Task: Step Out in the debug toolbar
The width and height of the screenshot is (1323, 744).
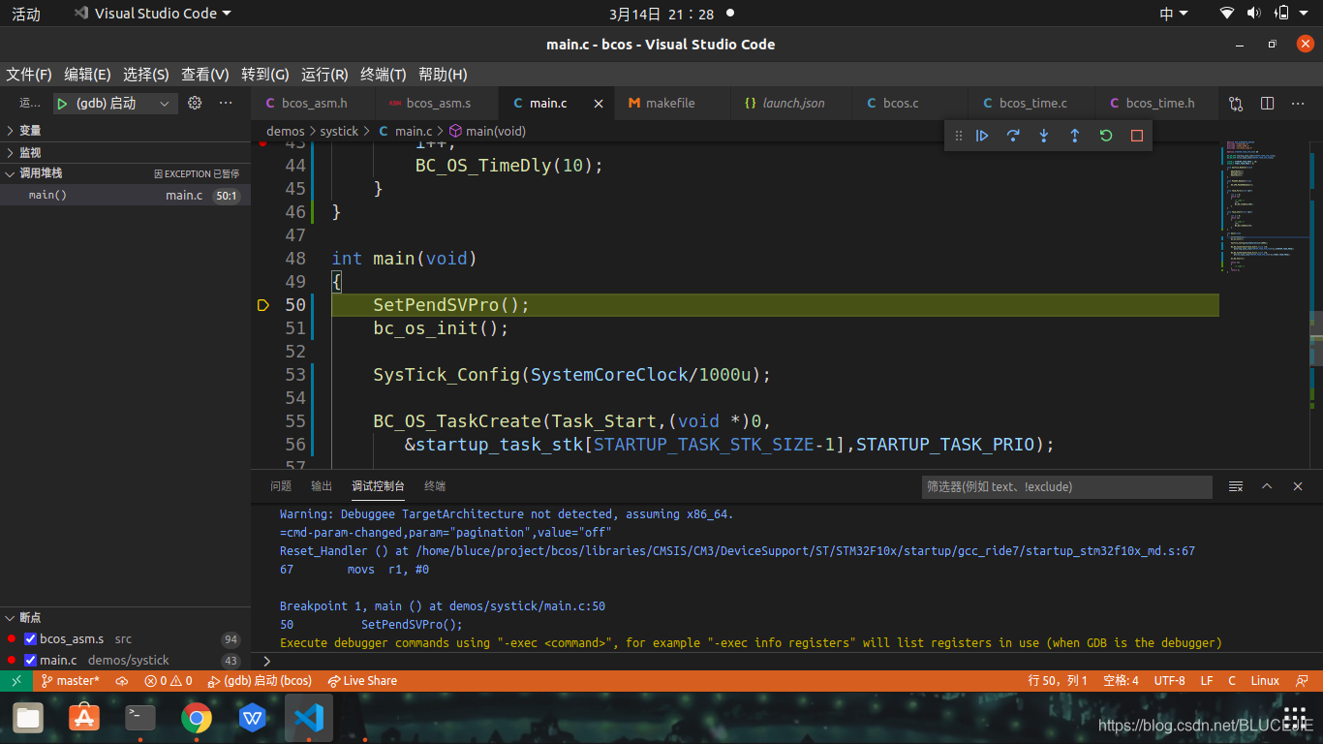Action: 1075,136
